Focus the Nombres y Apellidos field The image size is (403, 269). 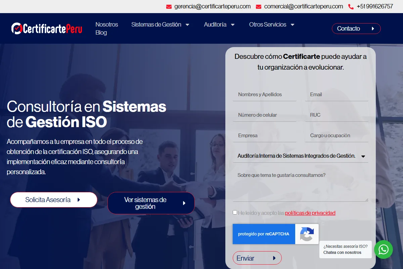(265, 94)
